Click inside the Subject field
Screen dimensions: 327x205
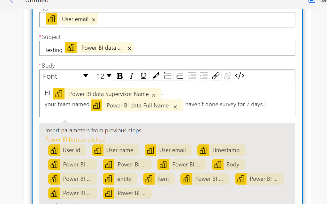167,48
